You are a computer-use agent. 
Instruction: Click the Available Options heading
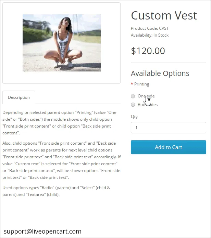coord(160,73)
